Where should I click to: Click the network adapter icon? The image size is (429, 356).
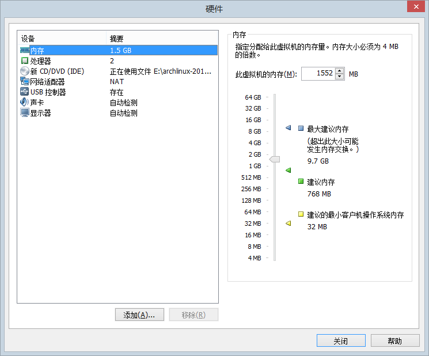[25, 81]
